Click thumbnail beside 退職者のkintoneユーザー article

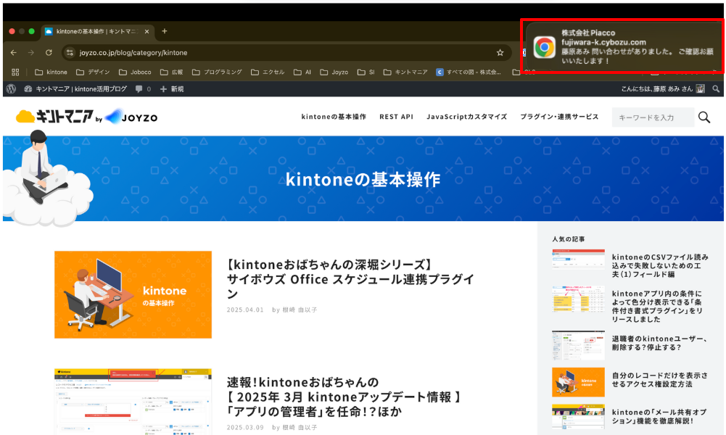578,345
